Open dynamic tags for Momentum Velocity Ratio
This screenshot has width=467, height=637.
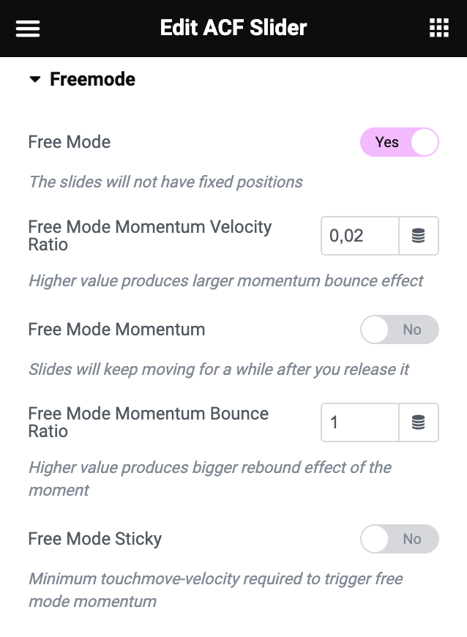[419, 236]
